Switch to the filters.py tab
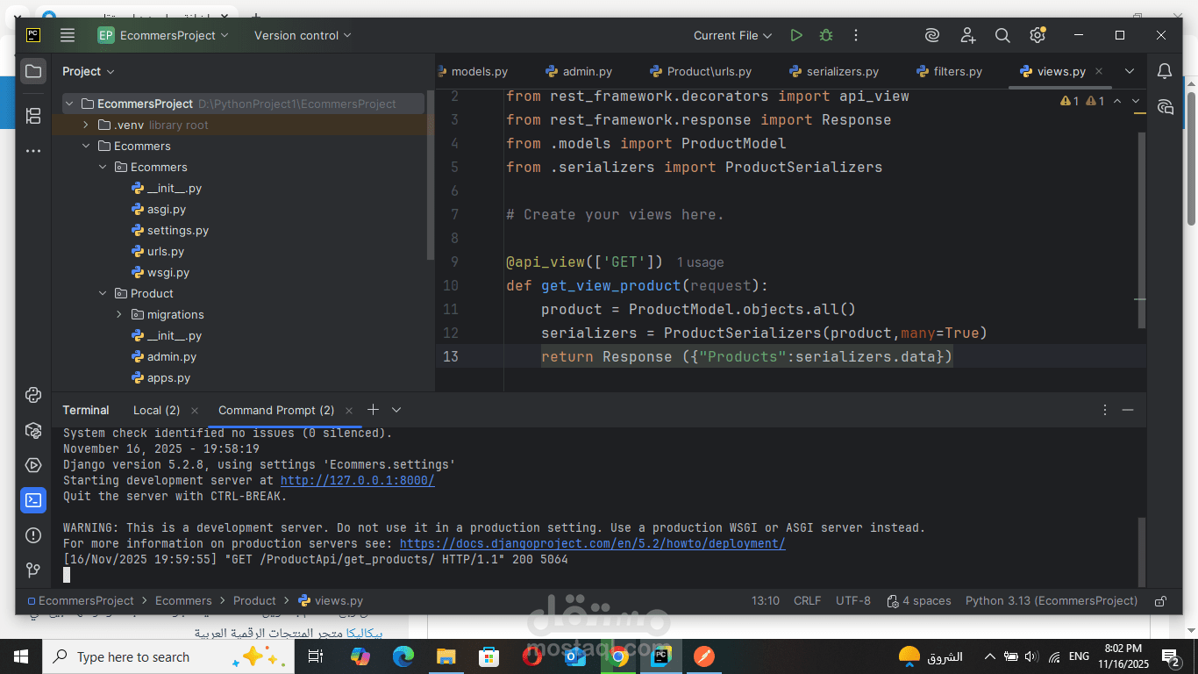This screenshot has height=674, width=1198. click(949, 71)
